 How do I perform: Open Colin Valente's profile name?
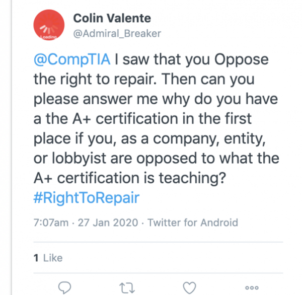click(112, 18)
